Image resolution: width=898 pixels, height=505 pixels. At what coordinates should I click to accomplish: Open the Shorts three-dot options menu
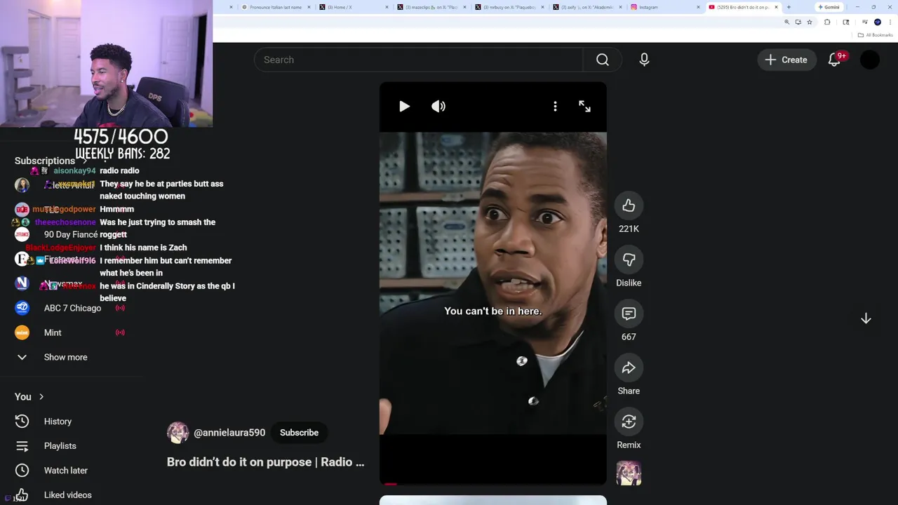point(555,107)
